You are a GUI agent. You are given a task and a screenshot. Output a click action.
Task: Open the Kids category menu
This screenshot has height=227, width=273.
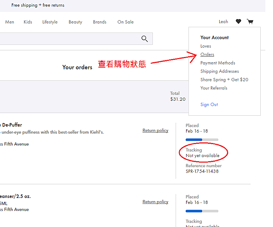pyautogui.click(x=28, y=22)
